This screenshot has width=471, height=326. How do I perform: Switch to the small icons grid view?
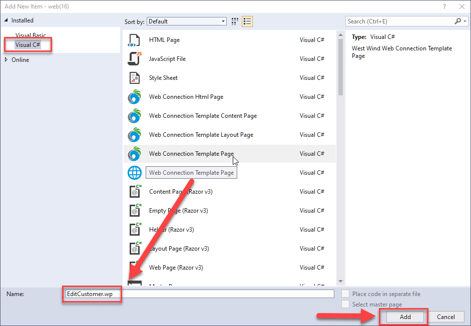pos(235,21)
